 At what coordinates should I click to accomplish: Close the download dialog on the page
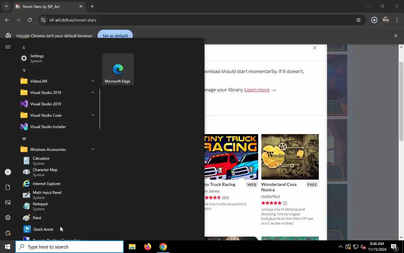point(314,48)
